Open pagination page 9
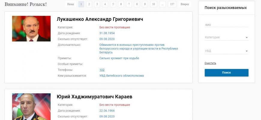This screenshot has height=120, width=261. (x=145, y=4)
